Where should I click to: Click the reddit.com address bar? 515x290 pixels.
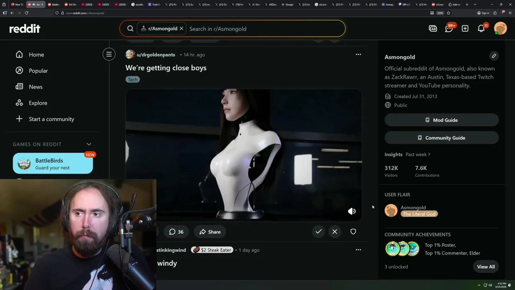(x=241, y=13)
